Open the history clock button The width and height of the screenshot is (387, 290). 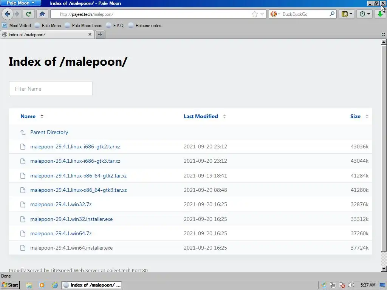[362, 14]
